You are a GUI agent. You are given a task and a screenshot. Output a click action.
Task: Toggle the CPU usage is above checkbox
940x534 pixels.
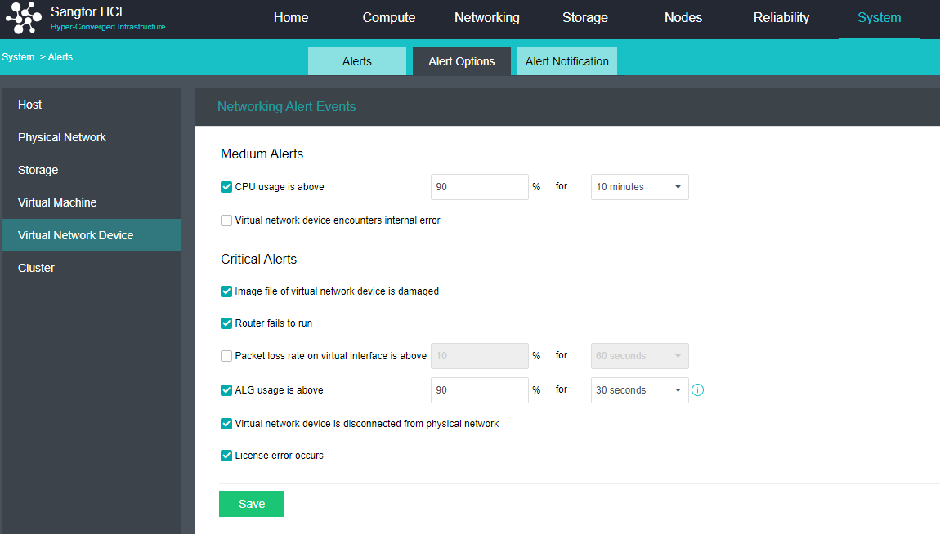click(x=226, y=187)
